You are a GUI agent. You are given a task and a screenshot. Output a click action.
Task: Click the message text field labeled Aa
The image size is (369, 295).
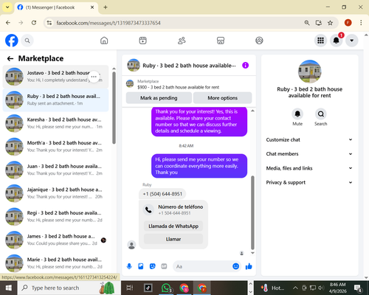click(x=202, y=266)
